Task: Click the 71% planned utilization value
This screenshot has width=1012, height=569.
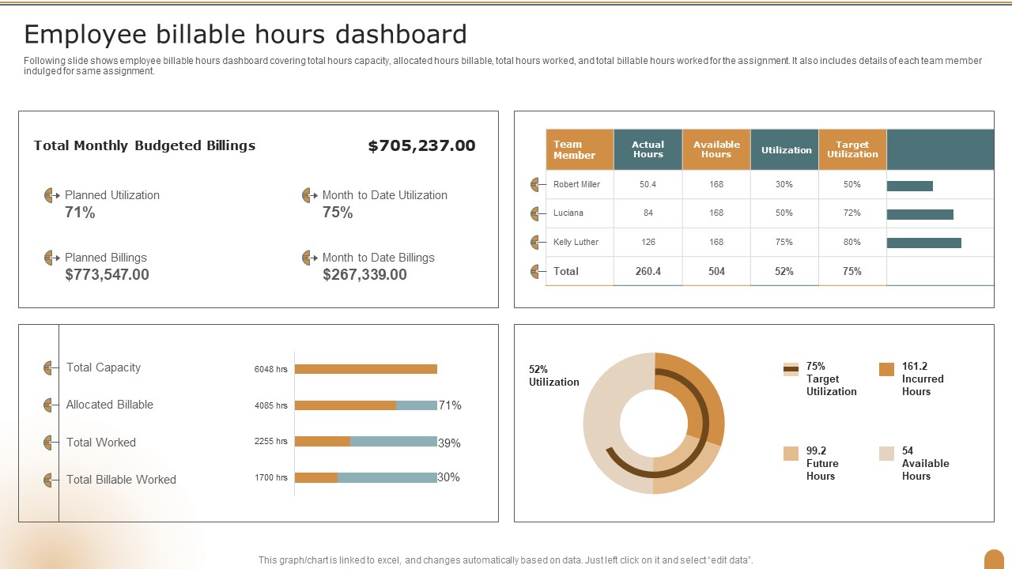Action: pyautogui.click(x=80, y=213)
